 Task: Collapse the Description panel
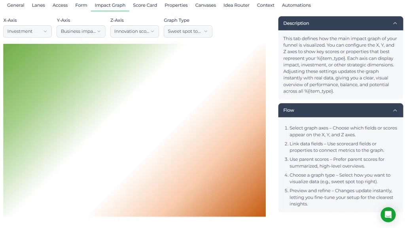[395, 23]
